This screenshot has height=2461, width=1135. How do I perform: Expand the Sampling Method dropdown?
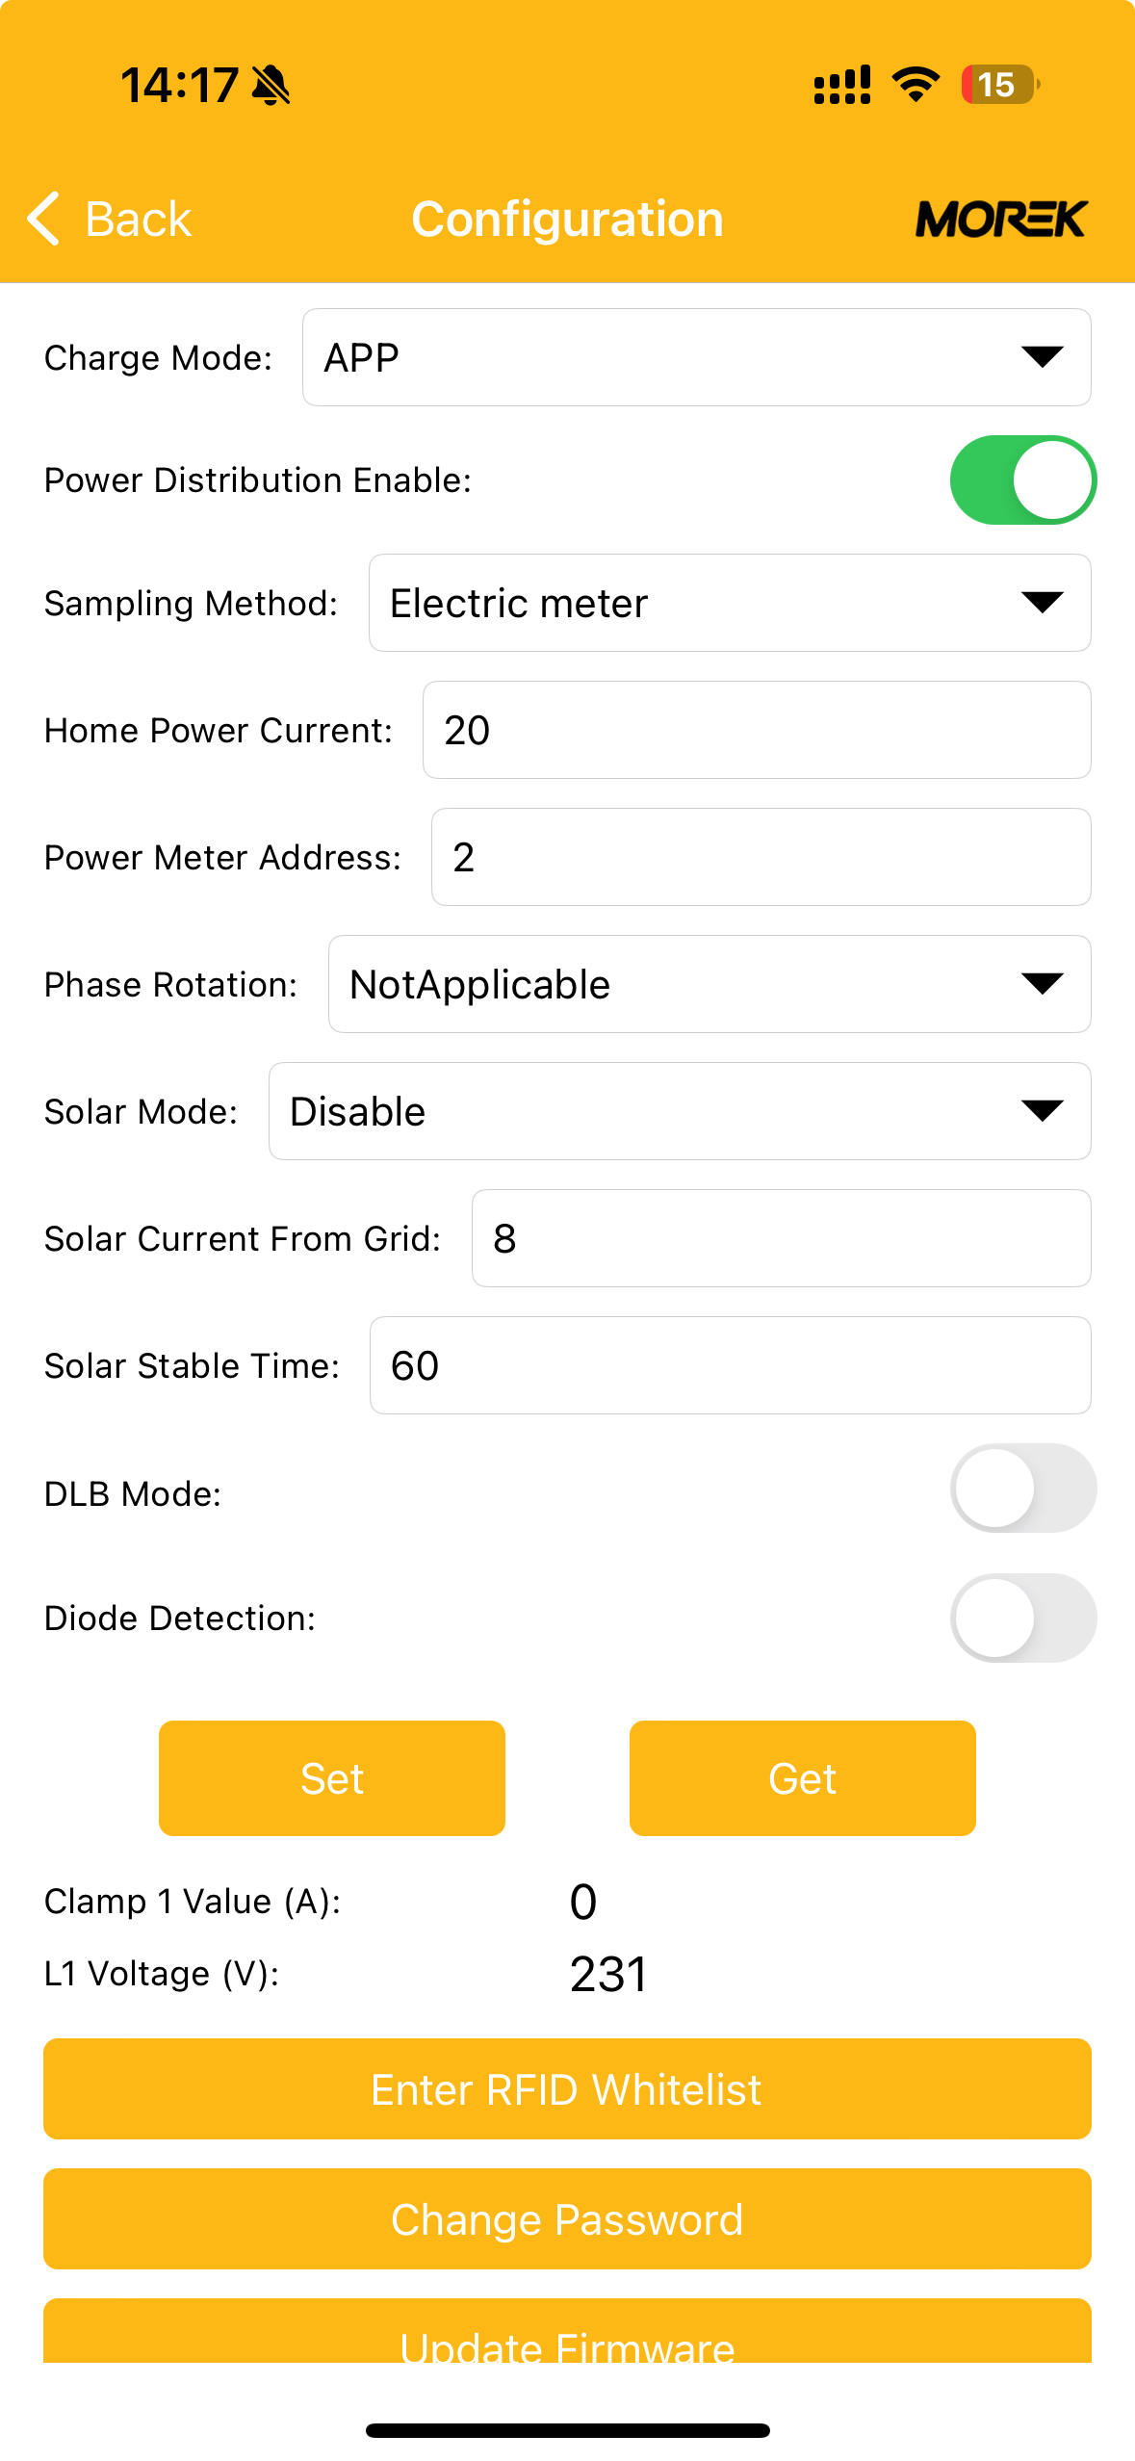point(729,603)
